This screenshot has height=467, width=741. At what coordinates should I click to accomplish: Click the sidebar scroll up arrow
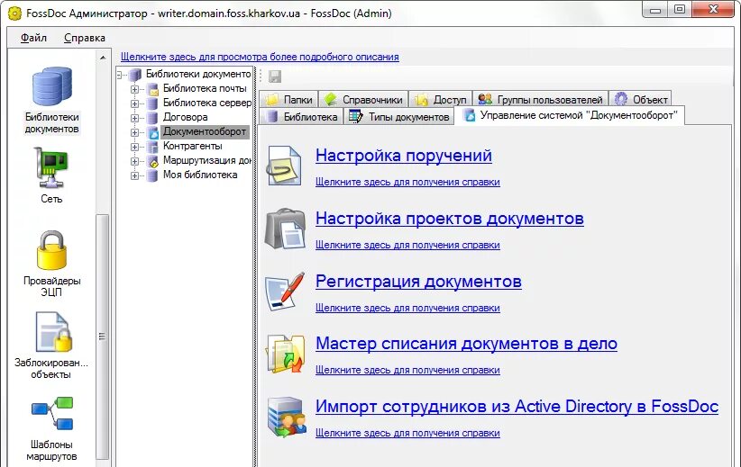(103, 58)
